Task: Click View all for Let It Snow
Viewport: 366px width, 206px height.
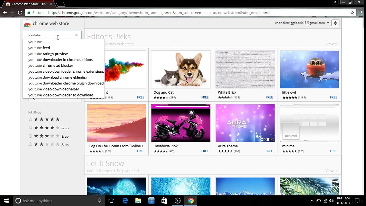Action: (x=332, y=171)
